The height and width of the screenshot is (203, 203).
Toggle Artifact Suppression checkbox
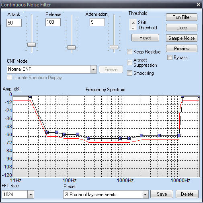(x=129, y=62)
